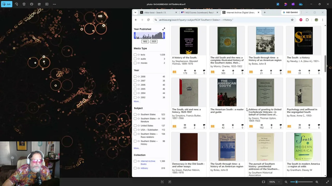This screenshot has width=332, height=186.
Task: Click the ABP extension icon
Action: tap(301, 20)
